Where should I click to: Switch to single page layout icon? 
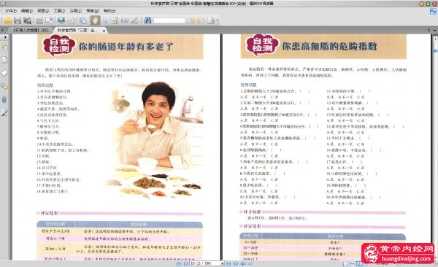[x=345, y=264]
